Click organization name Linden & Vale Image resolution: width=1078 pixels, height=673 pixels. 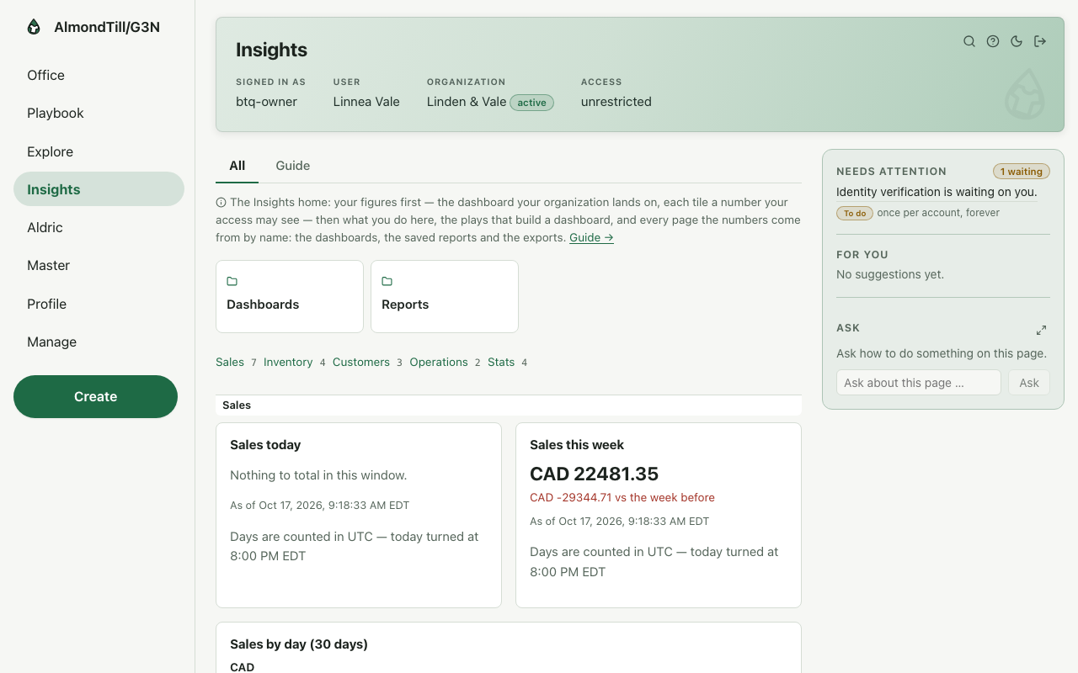467,102
